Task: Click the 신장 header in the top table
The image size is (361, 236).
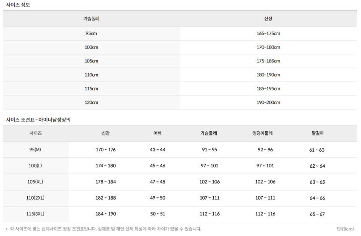Action: (268, 18)
